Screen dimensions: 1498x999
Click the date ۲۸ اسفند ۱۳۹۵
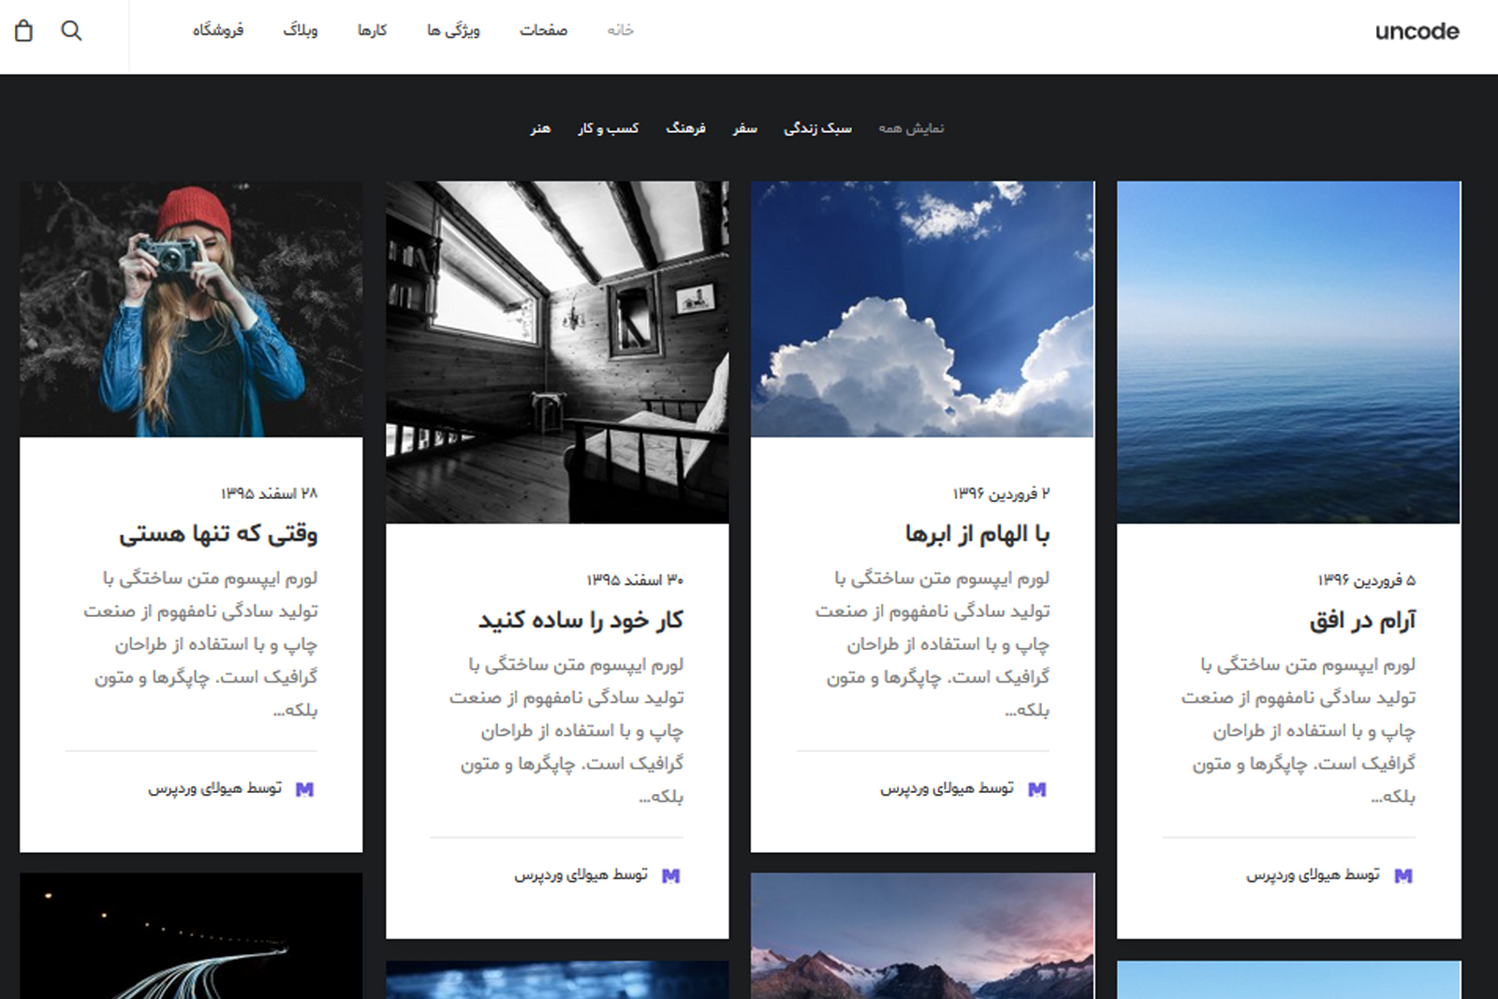click(x=269, y=493)
